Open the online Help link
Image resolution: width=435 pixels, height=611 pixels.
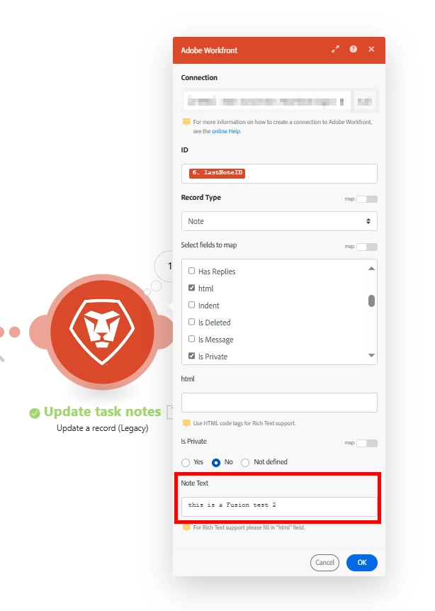pos(226,131)
